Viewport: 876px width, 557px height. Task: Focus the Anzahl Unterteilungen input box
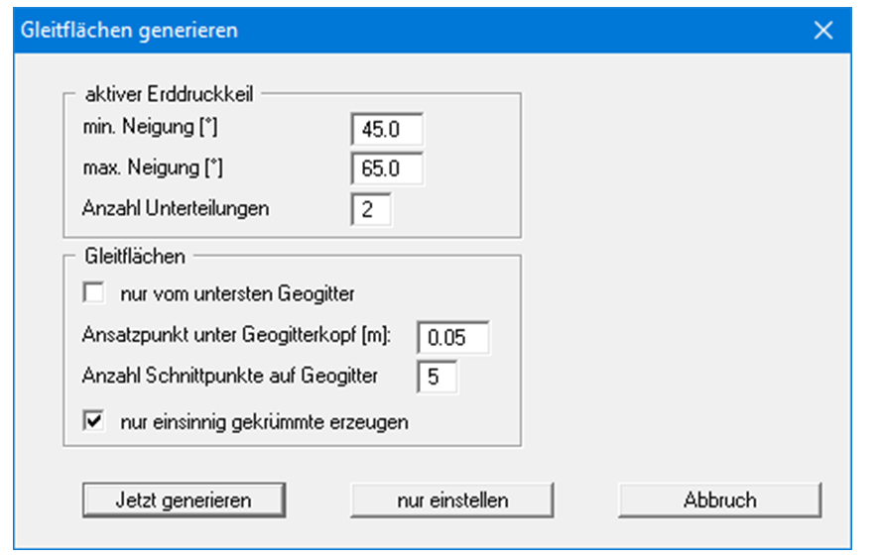pyautogui.click(x=371, y=209)
